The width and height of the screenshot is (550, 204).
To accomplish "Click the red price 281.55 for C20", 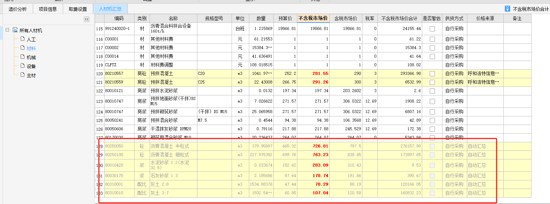I will (x=313, y=74).
